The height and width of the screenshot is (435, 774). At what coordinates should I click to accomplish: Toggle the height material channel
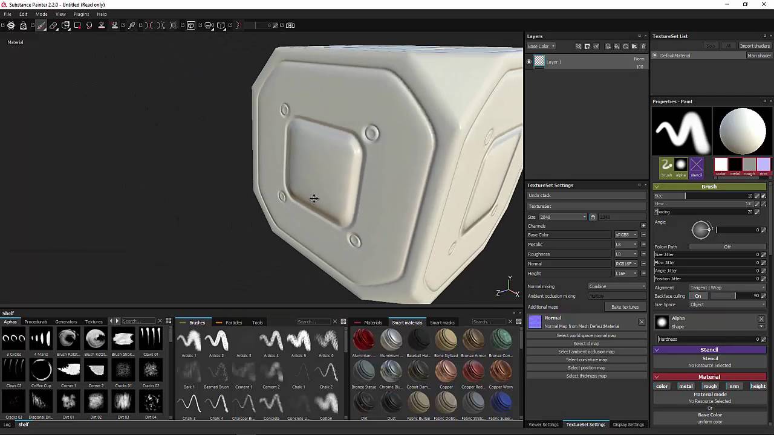(x=758, y=386)
